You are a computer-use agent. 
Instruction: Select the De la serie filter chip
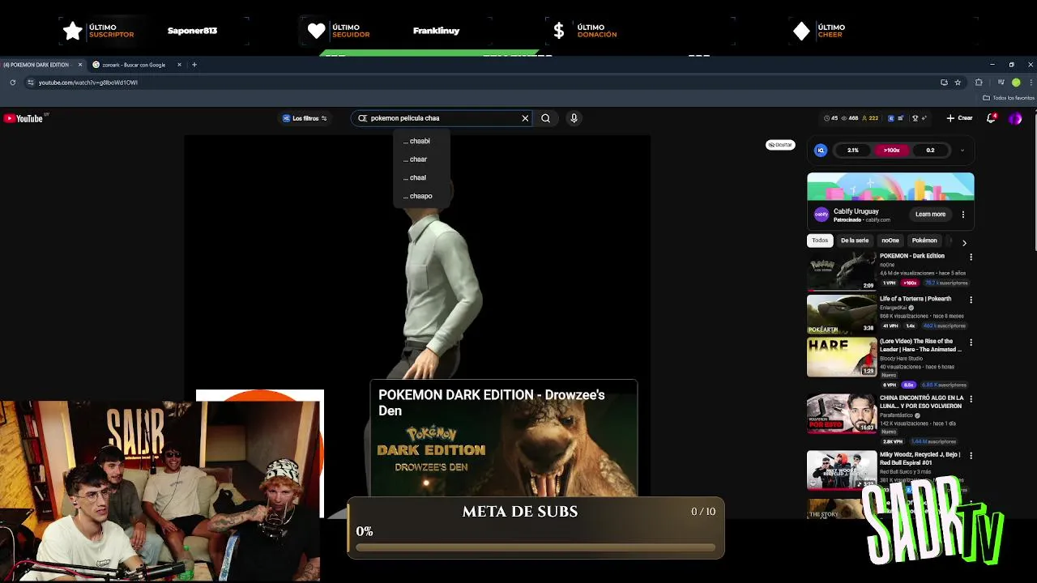pos(855,240)
